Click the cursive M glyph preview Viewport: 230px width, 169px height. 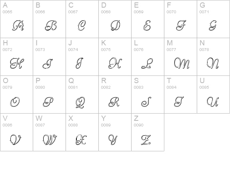[182, 63]
